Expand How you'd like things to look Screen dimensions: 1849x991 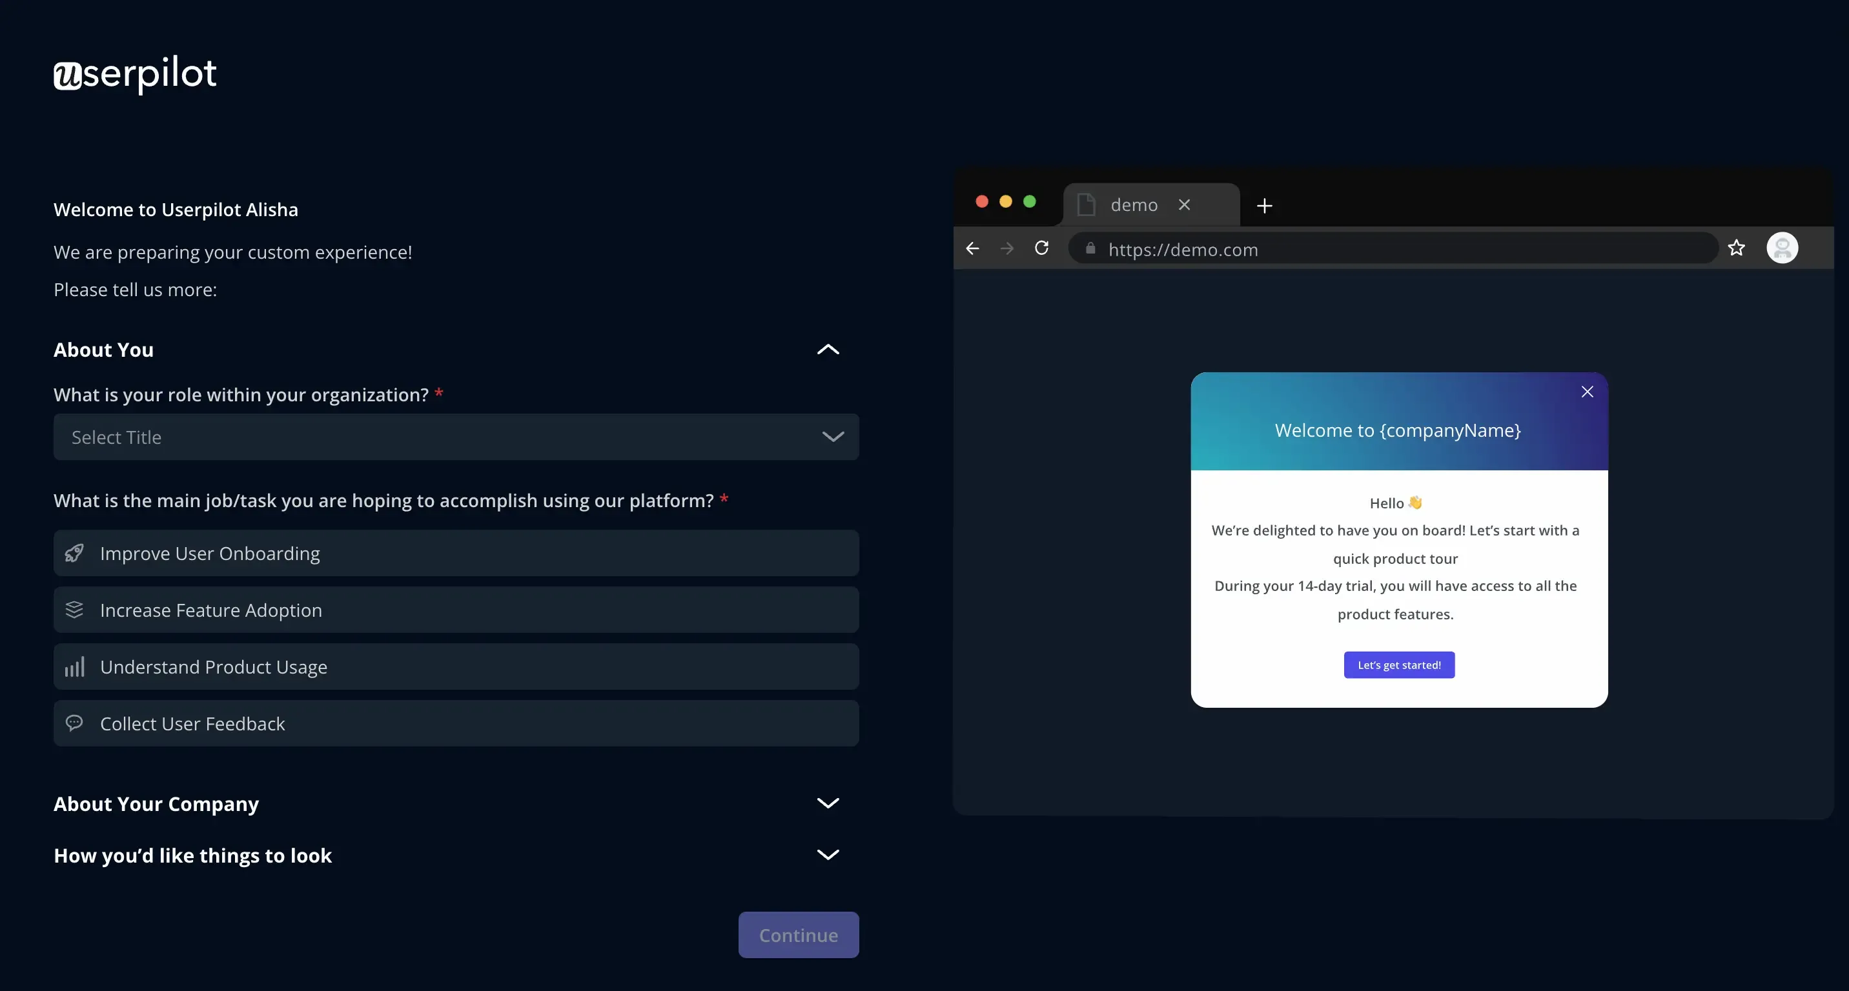tap(828, 855)
